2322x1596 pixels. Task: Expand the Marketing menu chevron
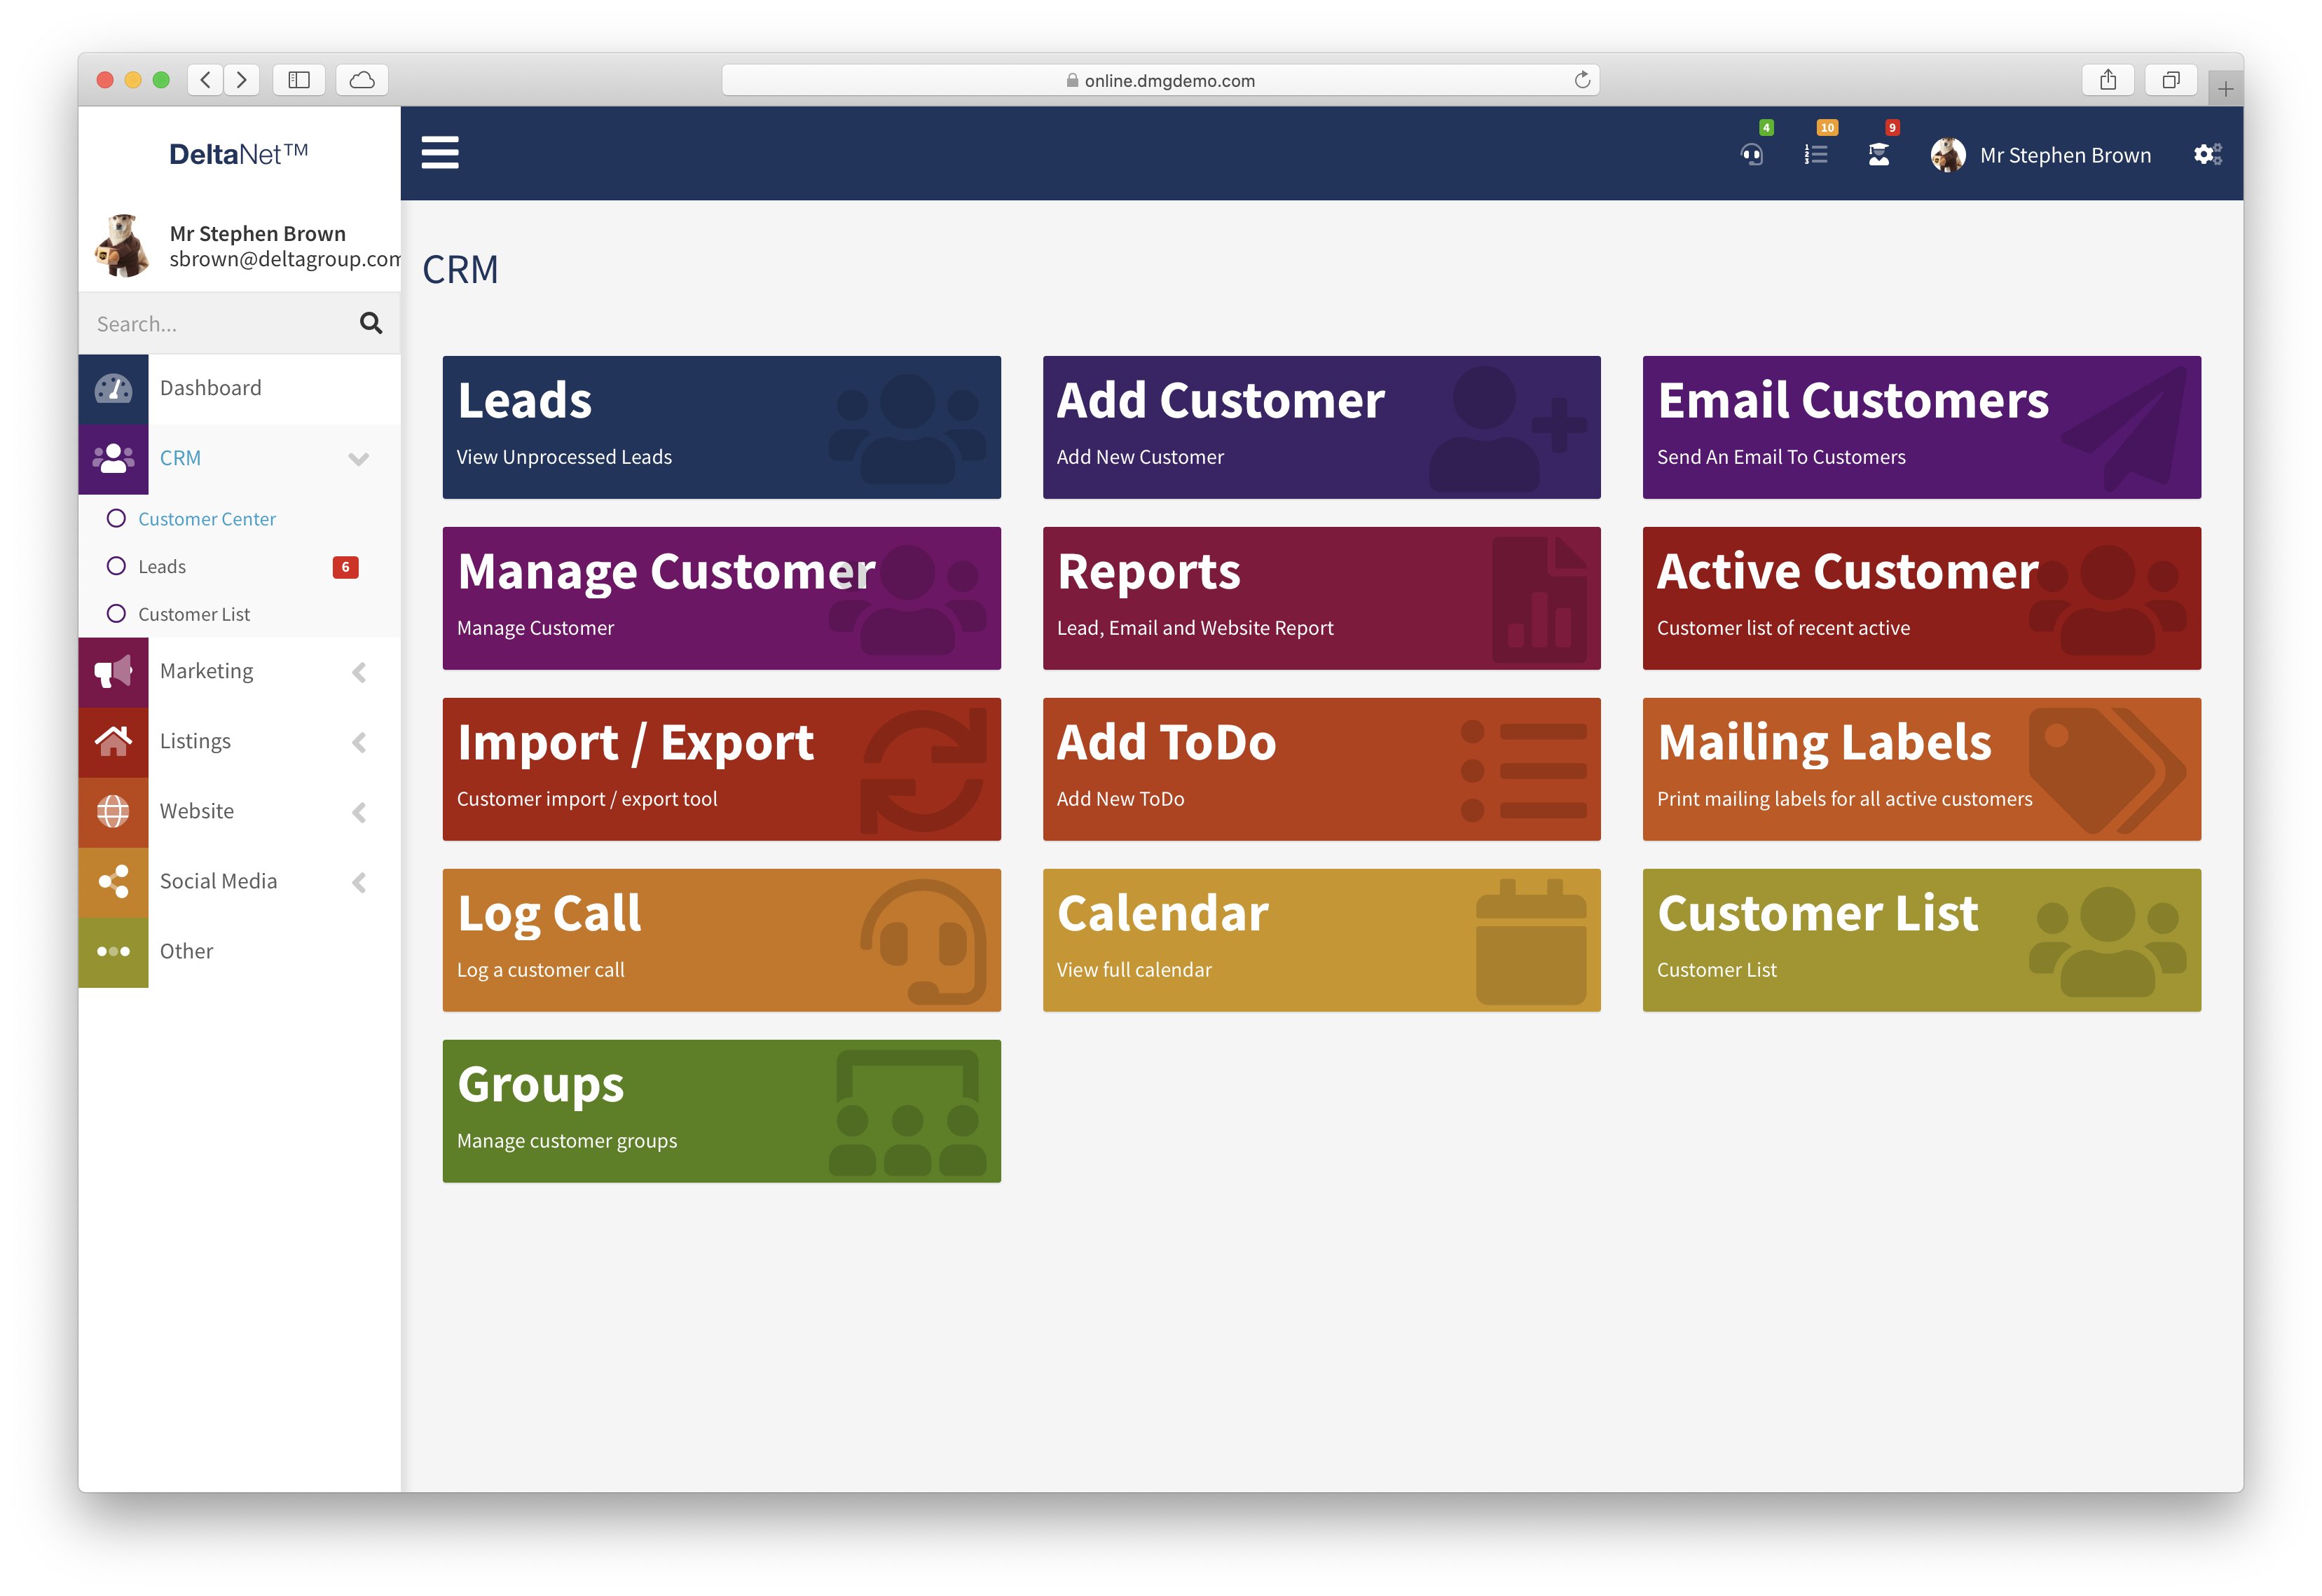pyautogui.click(x=359, y=672)
